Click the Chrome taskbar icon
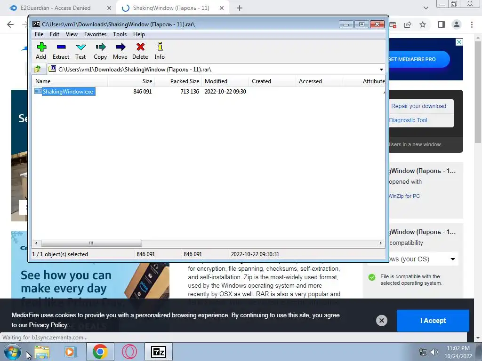 100,352
